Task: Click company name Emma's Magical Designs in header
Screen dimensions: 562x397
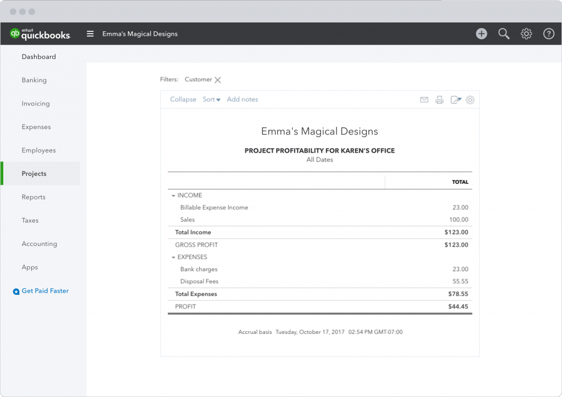Action: pos(140,33)
